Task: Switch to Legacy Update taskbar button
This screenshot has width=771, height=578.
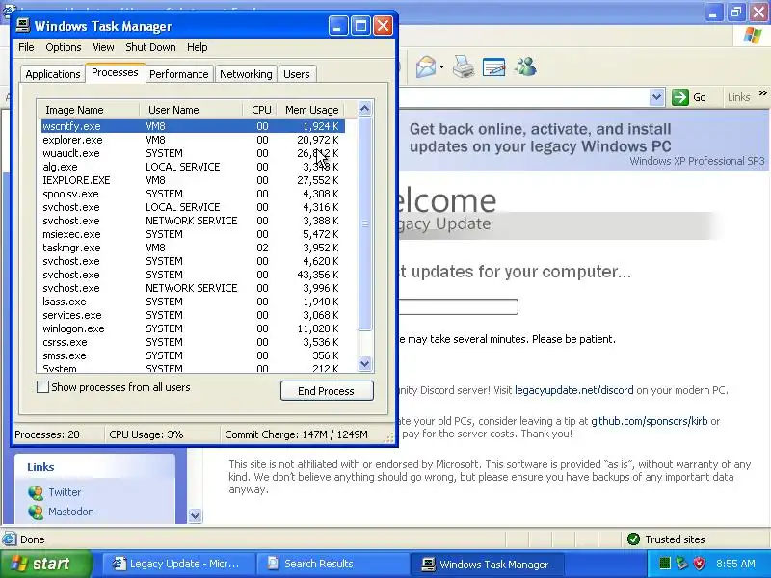Action: point(179,564)
